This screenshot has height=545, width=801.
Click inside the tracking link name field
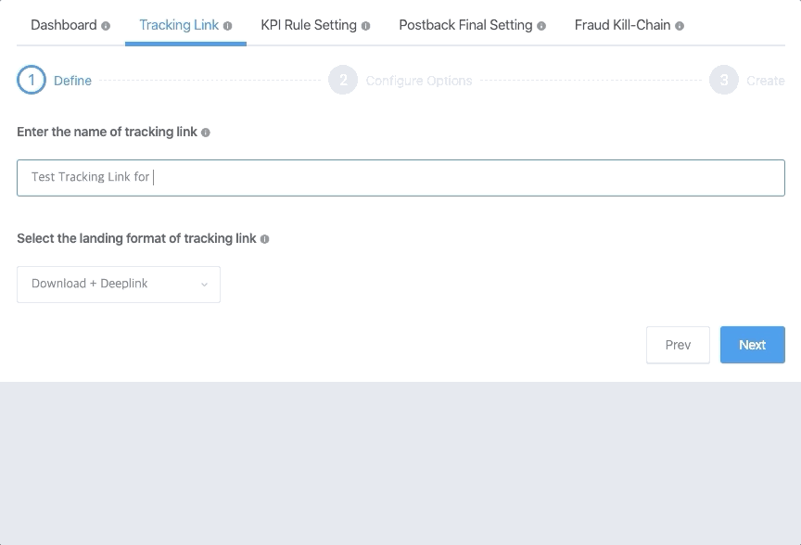399,177
